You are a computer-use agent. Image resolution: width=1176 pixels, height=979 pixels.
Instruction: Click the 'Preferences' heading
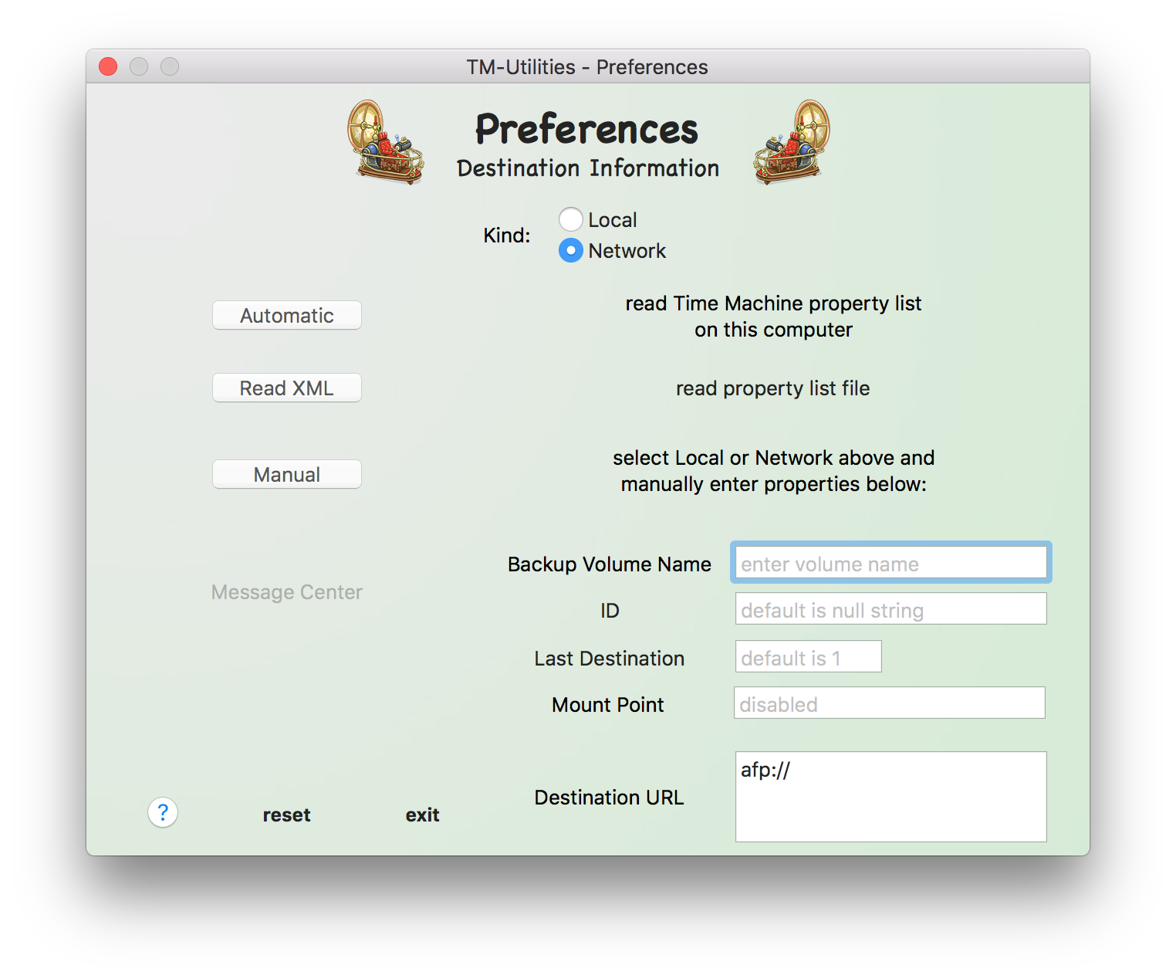coord(587,129)
